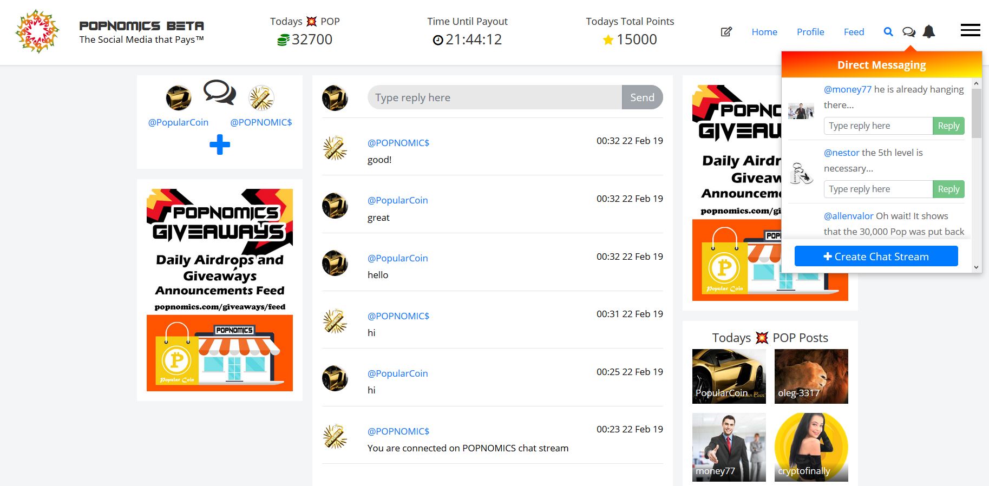Click the compose post pencil icon
The width and height of the screenshot is (989, 486).
(x=726, y=32)
